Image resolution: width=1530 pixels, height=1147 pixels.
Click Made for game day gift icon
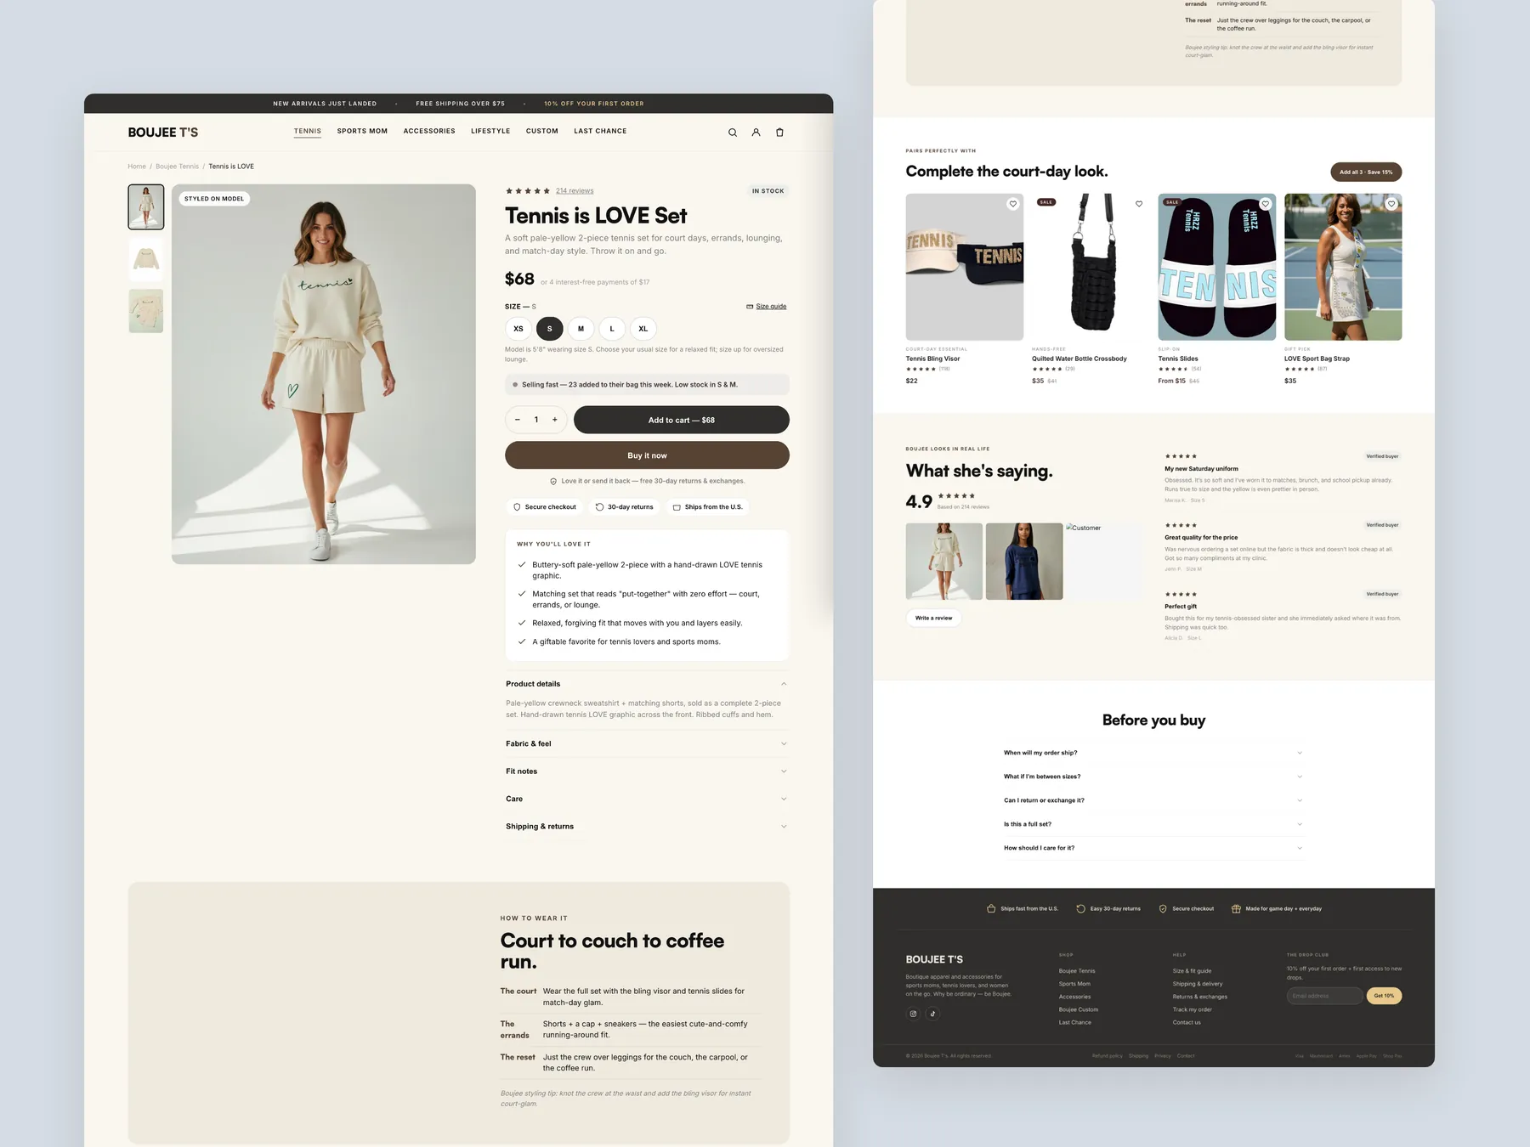pyautogui.click(x=1236, y=909)
